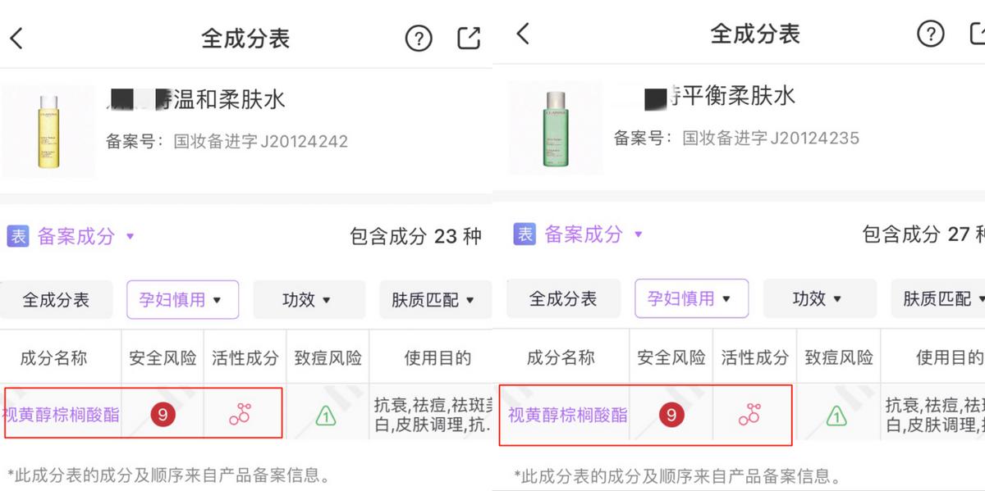Tap the share icon beside the help icon
The width and height of the screenshot is (985, 491).
(x=468, y=38)
